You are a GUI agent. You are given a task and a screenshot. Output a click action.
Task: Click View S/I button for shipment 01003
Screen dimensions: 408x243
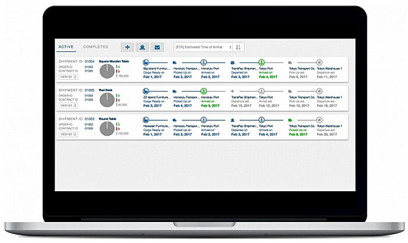tap(68, 134)
